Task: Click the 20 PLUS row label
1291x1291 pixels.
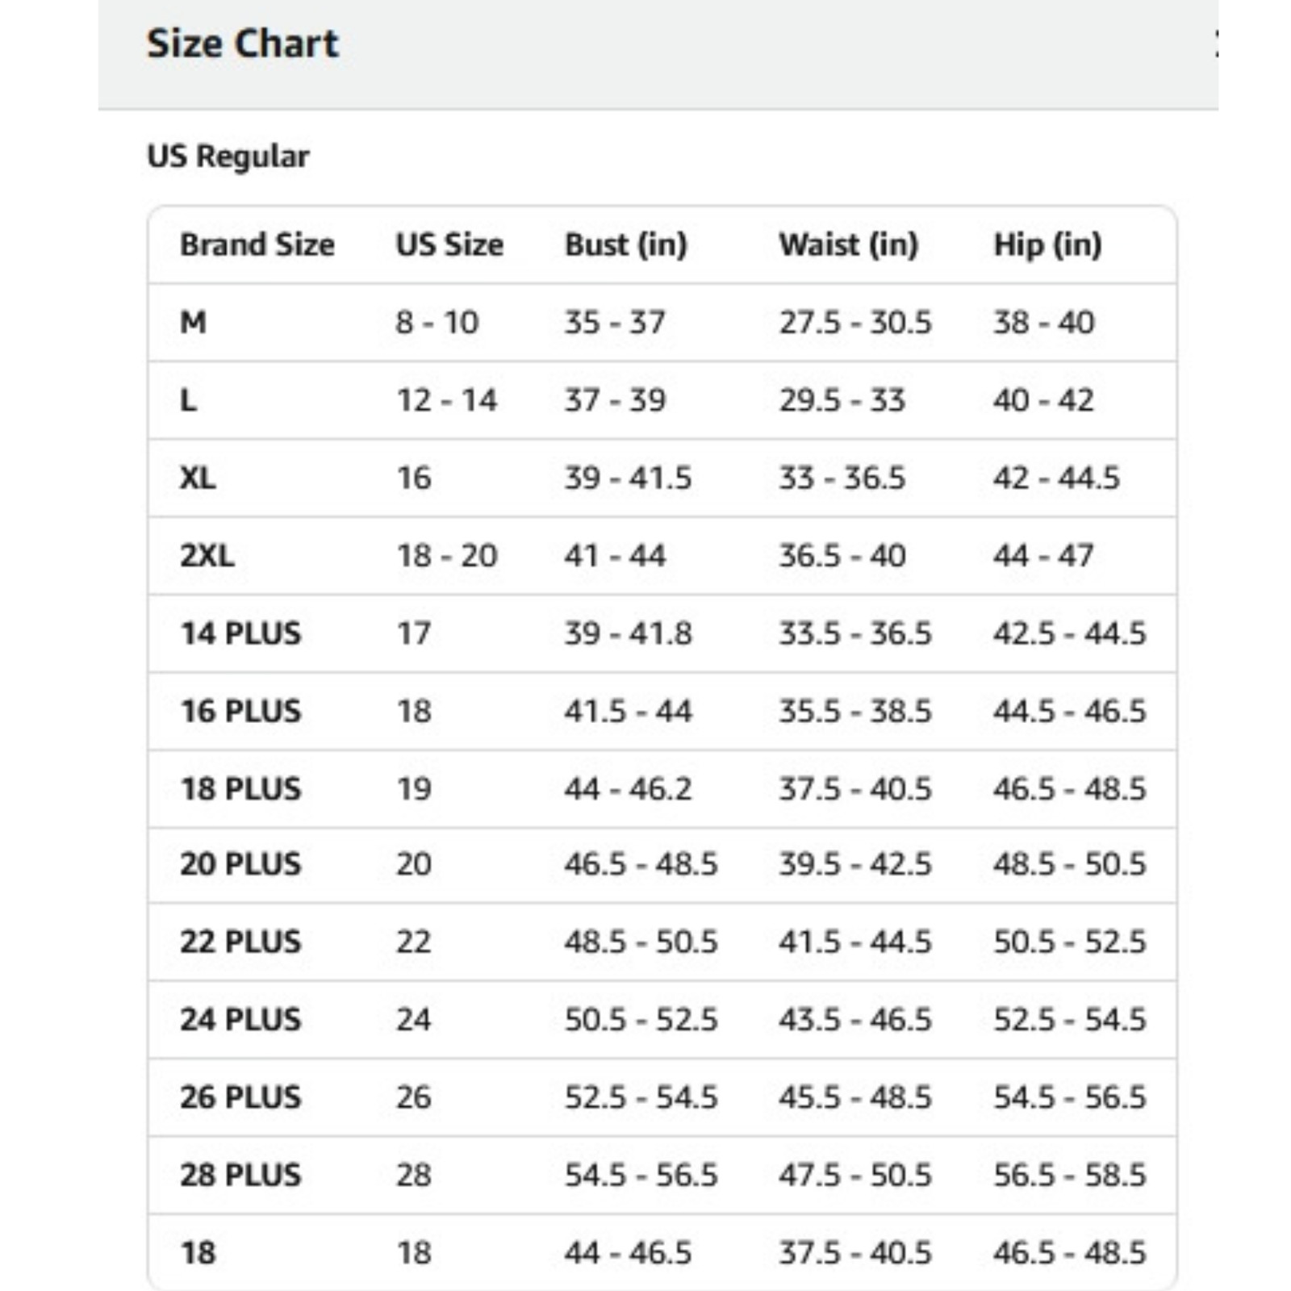Action: click(x=240, y=864)
